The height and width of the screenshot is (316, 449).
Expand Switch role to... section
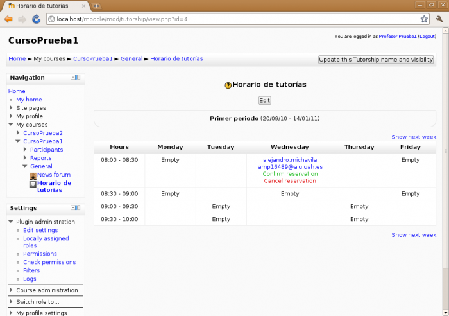pyautogui.click(x=11, y=301)
